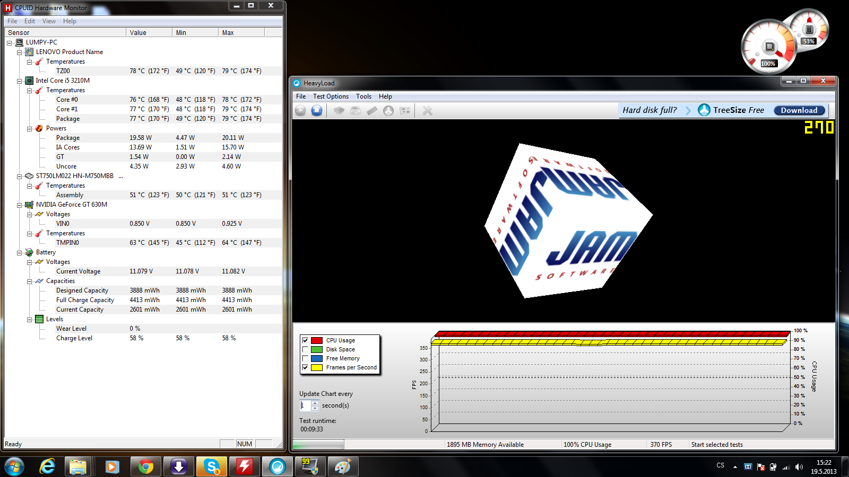Click the Value column header
The height and width of the screenshot is (477, 849).
click(149, 32)
